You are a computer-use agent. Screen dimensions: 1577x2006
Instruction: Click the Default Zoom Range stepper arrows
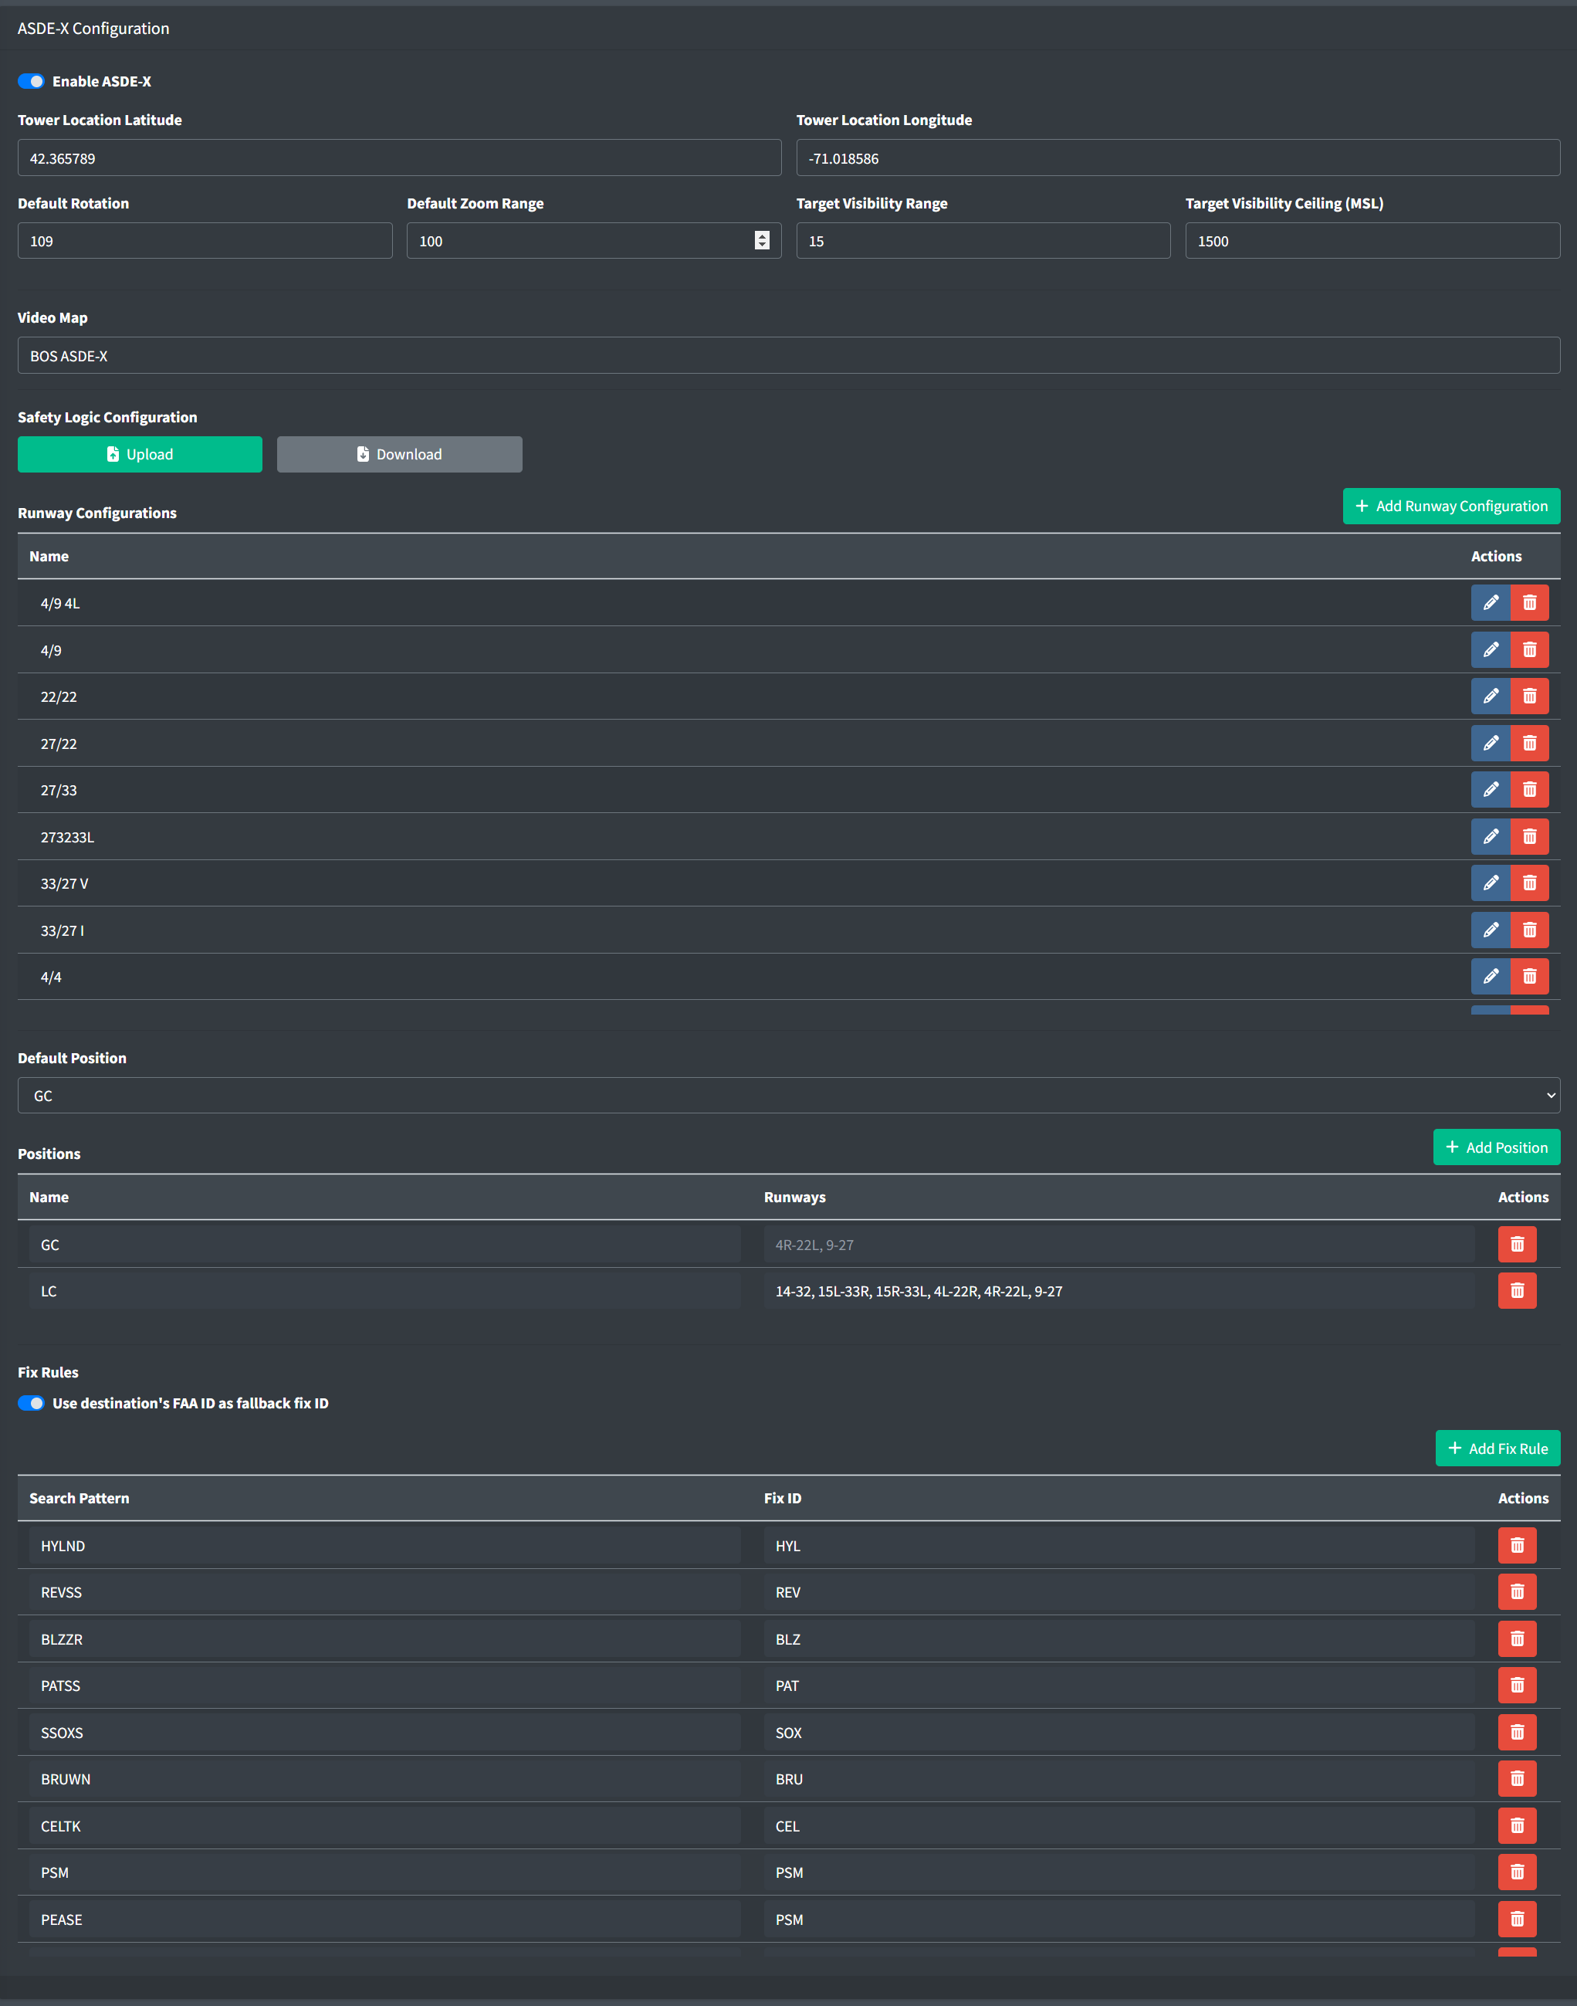point(762,240)
